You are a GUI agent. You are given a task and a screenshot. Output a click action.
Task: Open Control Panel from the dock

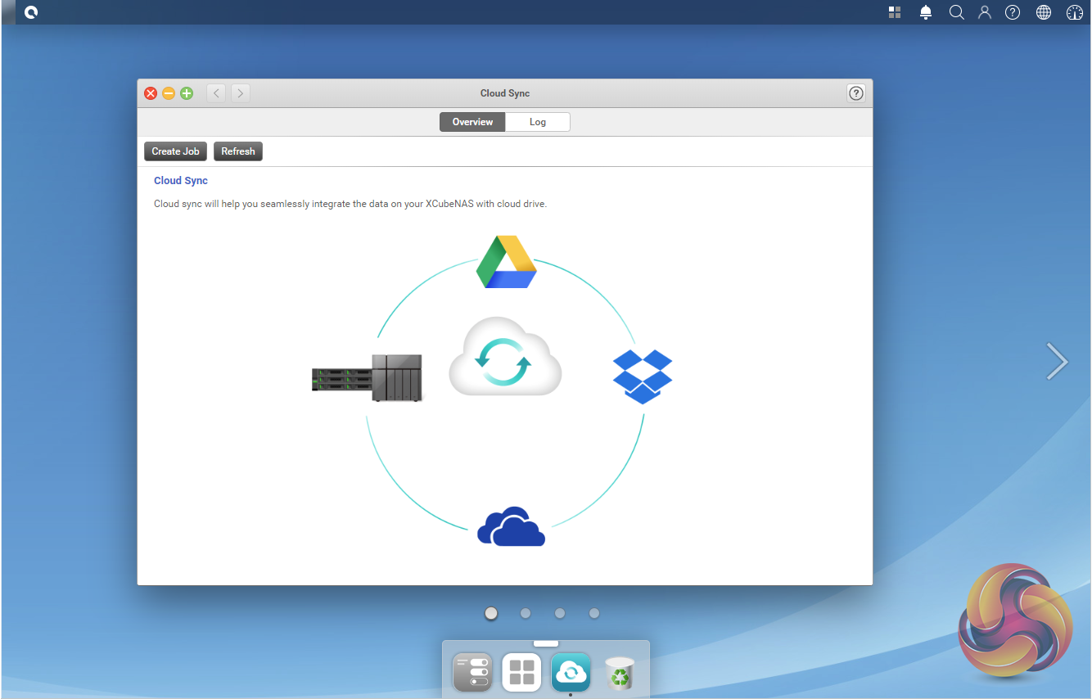point(472,672)
